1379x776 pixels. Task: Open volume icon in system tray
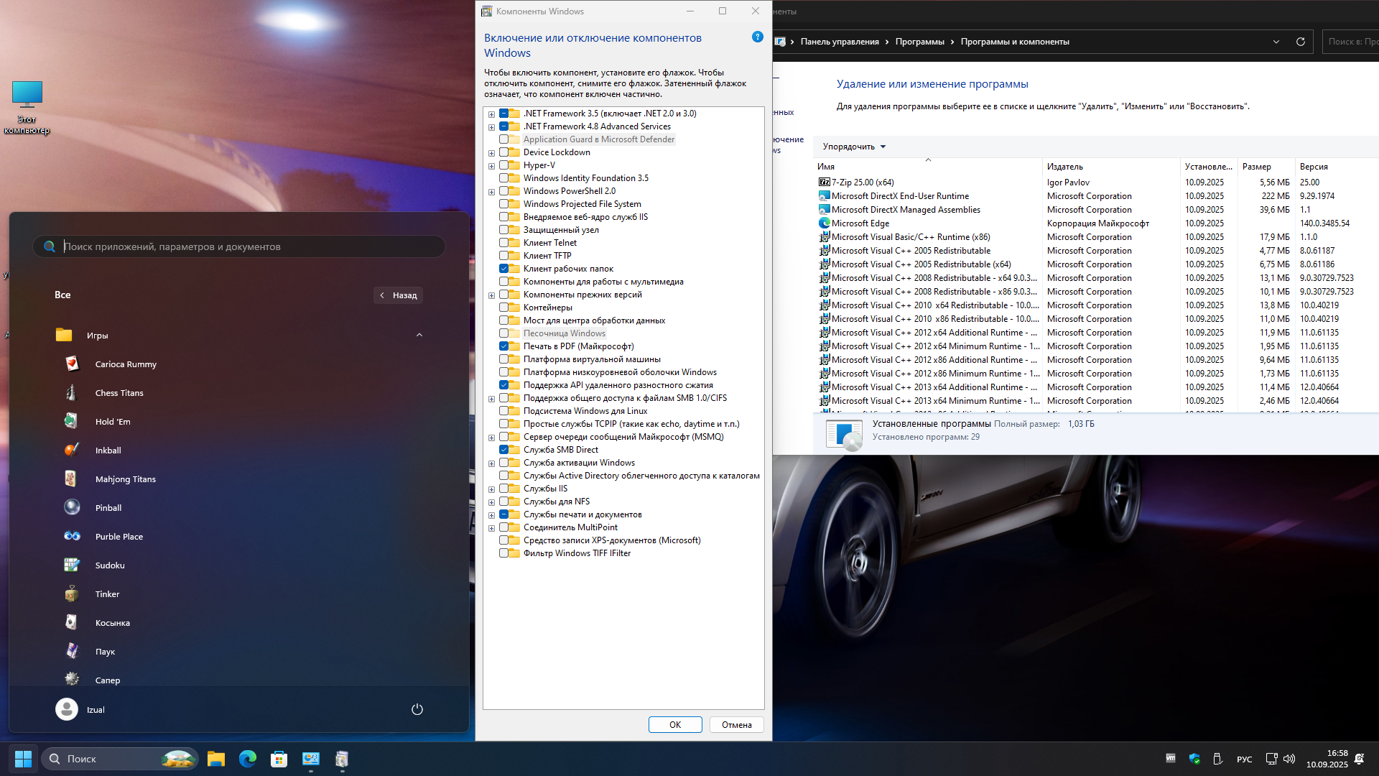click(1289, 759)
